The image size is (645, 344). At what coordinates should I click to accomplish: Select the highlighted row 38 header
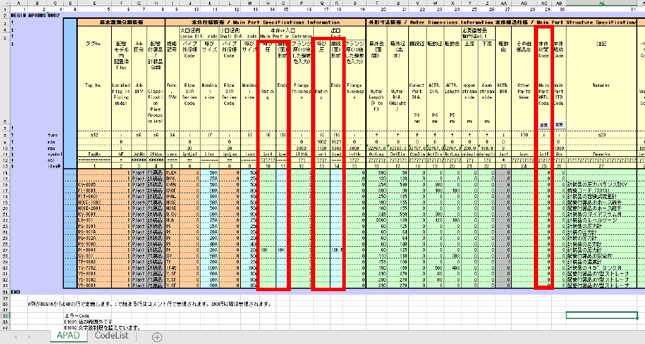point(5,316)
